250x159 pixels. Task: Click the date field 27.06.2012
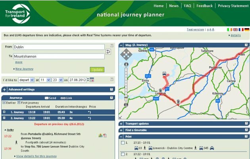pos(77,80)
